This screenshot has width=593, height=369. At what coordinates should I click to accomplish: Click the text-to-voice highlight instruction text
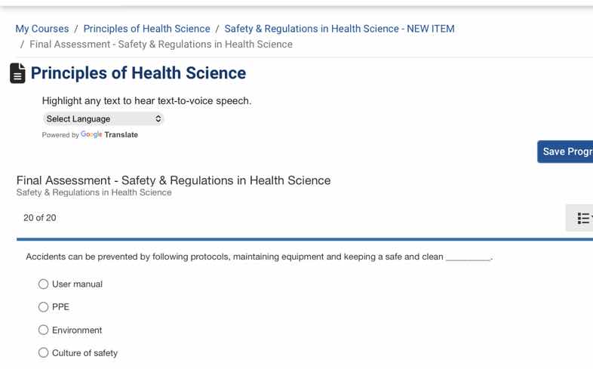146,101
